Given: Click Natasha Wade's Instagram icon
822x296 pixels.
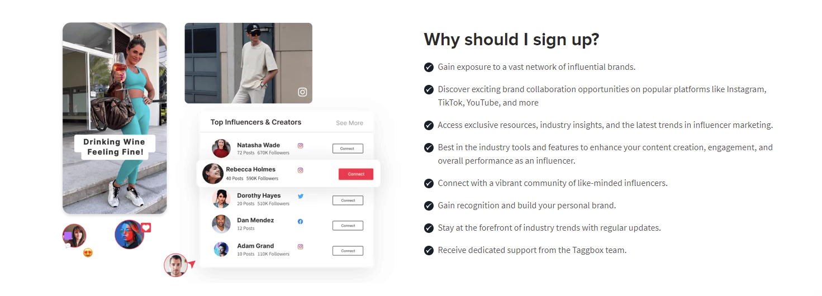Looking at the screenshot, I should [x=300, y=146].
